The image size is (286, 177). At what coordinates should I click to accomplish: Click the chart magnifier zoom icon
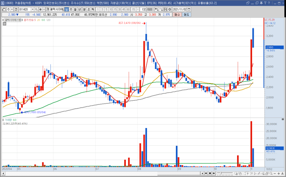(271, 174)
